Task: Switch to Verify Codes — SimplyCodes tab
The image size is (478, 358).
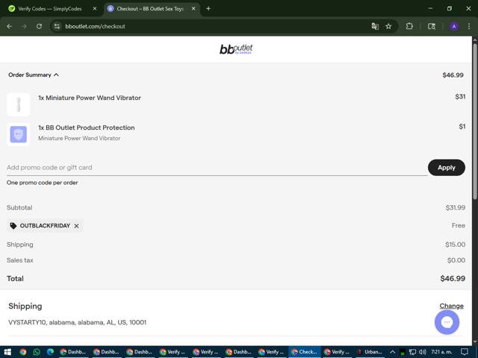Action: tap(50, 9)
